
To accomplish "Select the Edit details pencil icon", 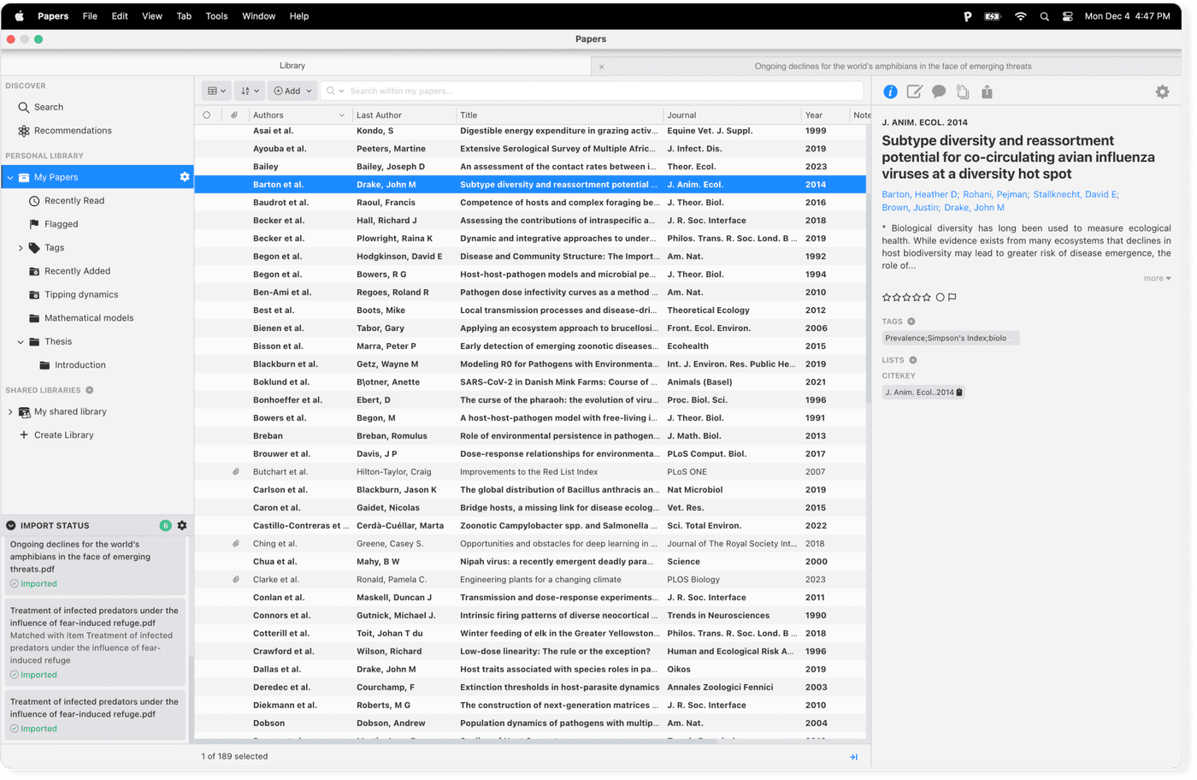I will [914, 92].
